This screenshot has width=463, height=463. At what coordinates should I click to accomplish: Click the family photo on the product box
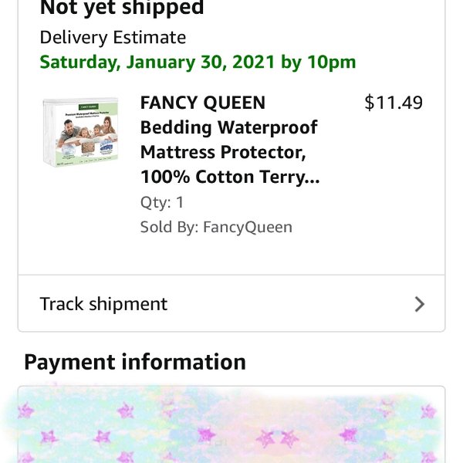pyautogui.click(x=88, y=131)
